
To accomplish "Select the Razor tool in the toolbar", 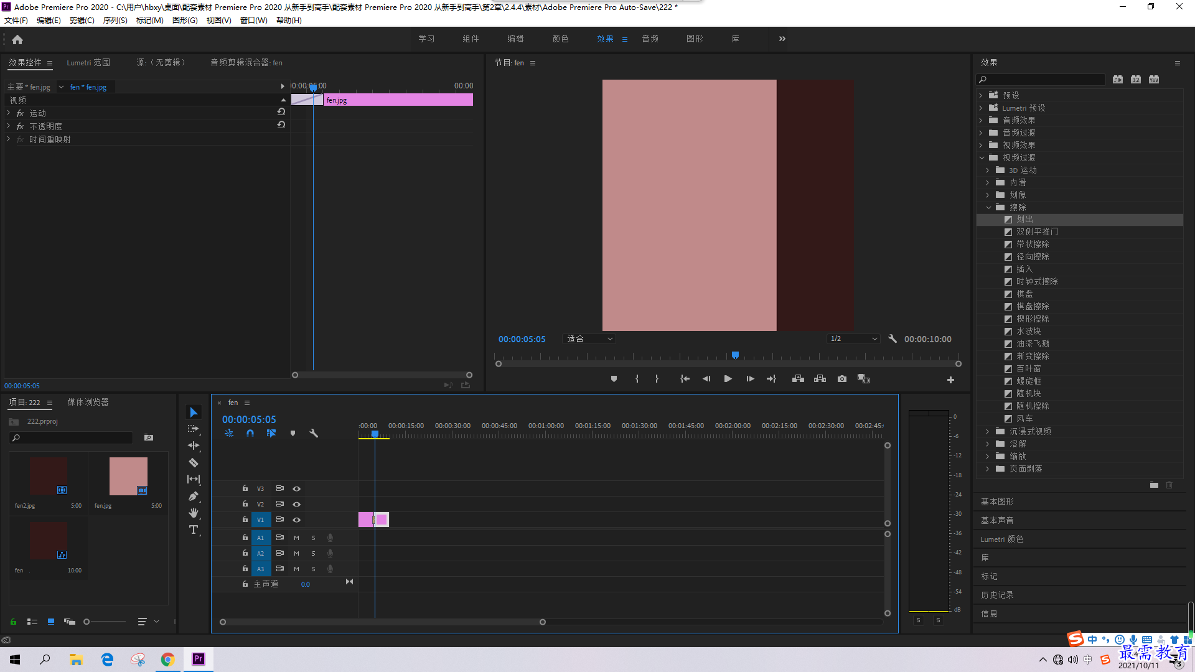I will 194,462.
